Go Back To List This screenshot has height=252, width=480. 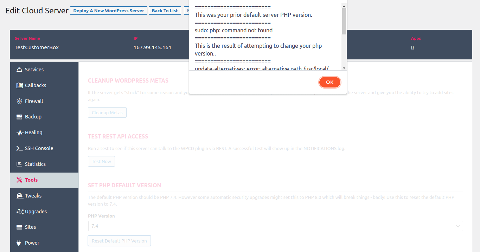pos(165,11)
